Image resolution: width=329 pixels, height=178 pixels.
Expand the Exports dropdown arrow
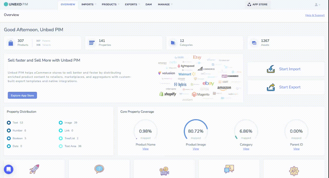(x=139, y=4)
